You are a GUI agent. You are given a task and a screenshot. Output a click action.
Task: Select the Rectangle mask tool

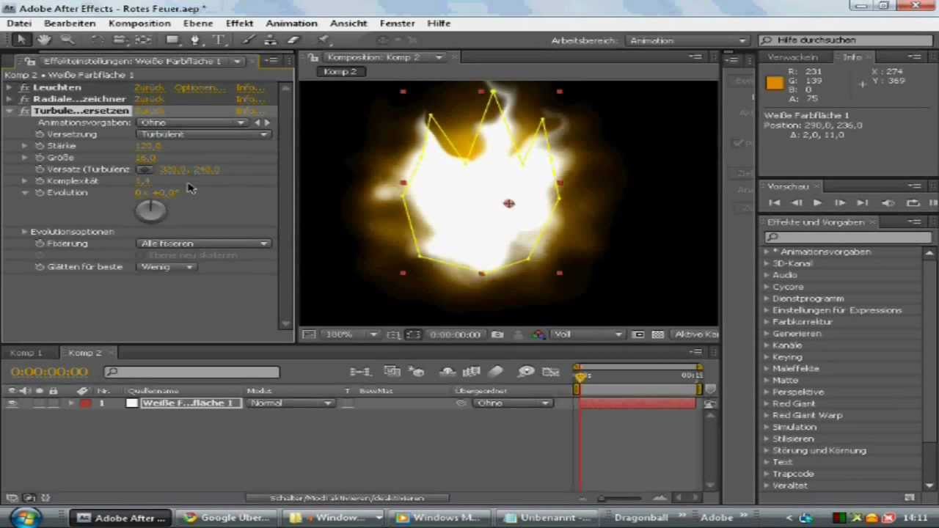coord(172,40)
